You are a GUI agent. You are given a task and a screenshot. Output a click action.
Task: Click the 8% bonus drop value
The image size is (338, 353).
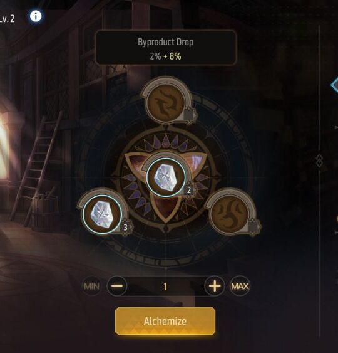coord(175,56)
